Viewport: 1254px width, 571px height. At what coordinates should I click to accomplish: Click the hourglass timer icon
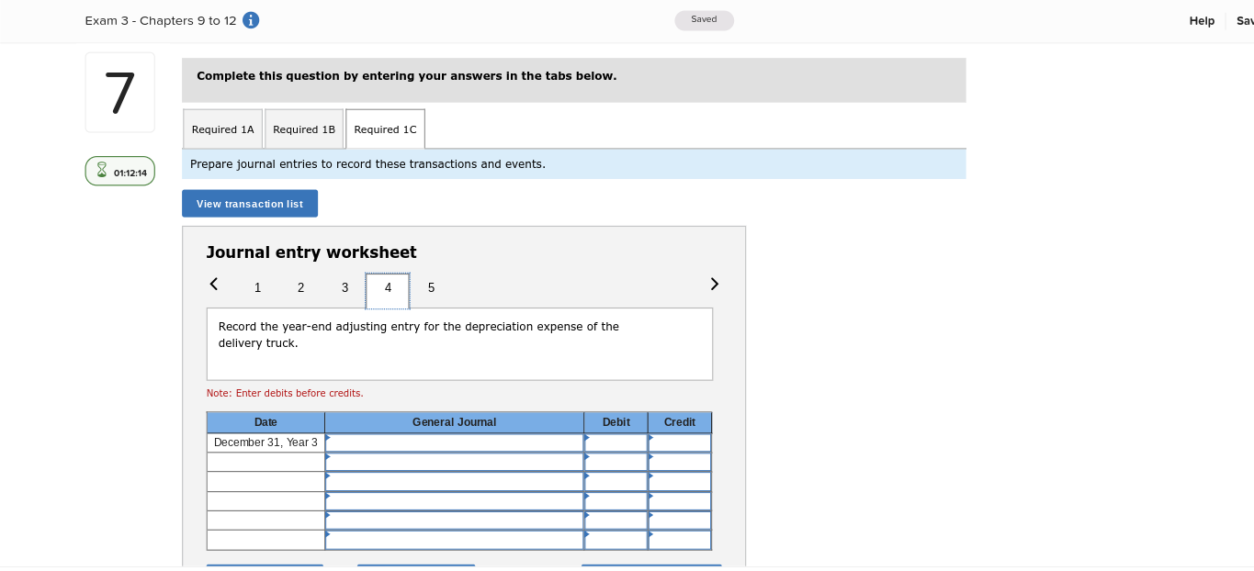(101, 170)
